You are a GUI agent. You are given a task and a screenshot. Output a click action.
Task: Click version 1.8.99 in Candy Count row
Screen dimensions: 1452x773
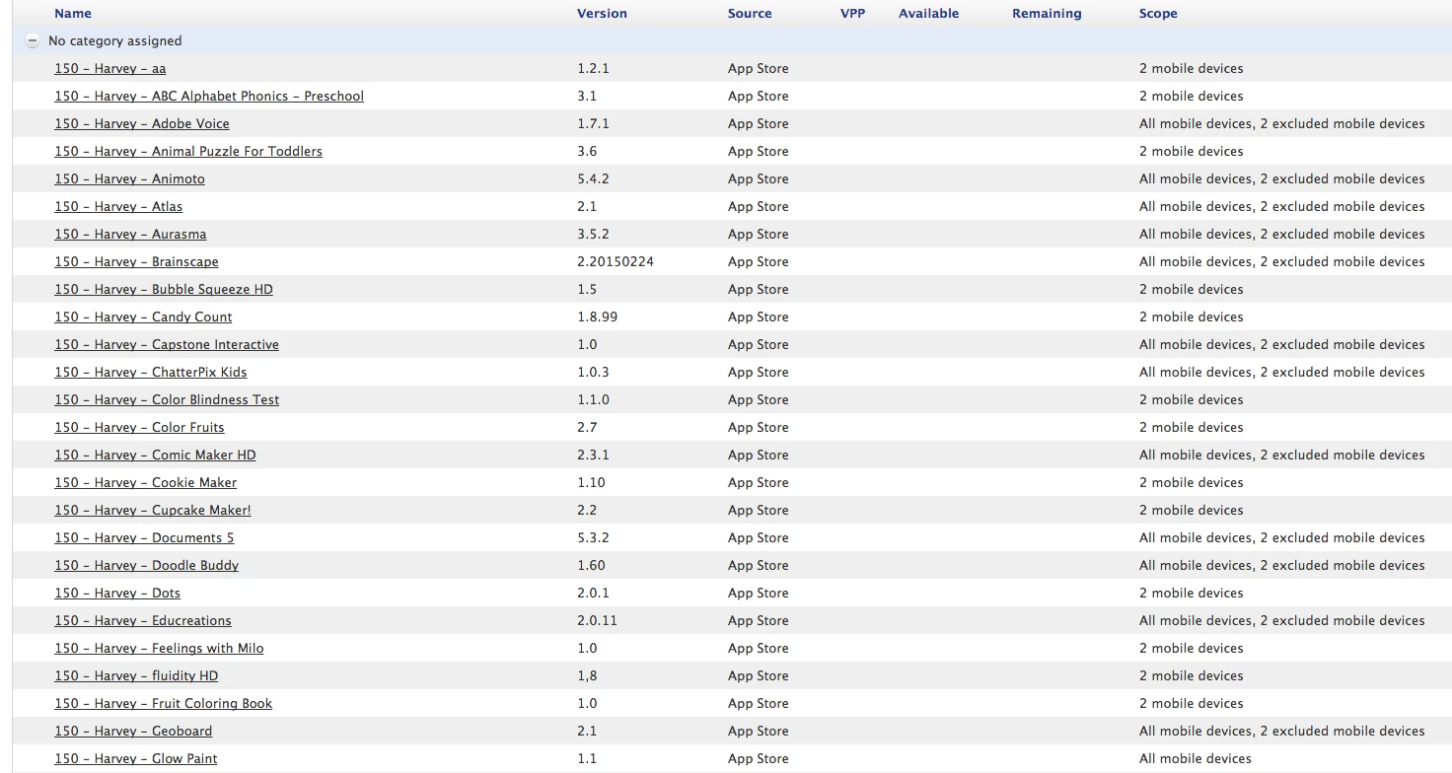(598, 317)
